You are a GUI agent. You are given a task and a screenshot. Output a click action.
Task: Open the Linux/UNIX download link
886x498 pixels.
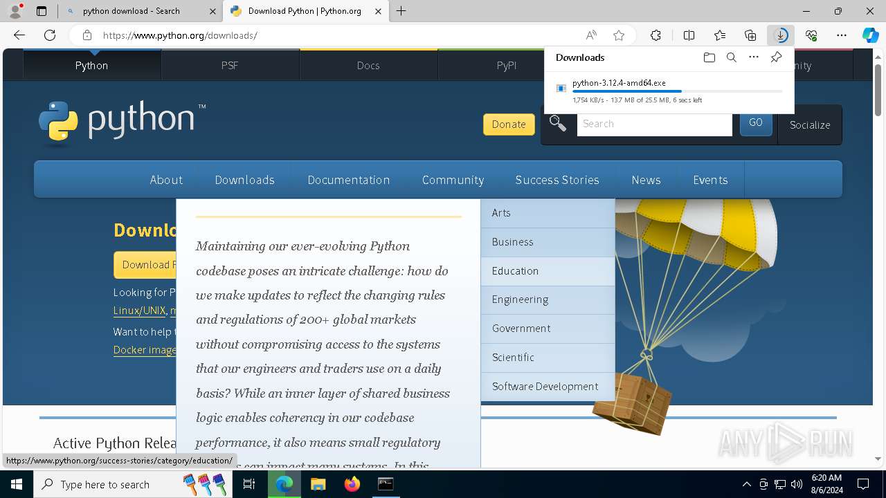pos(140,311)
